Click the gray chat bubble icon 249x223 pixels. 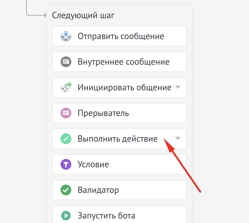click(66, 62)
